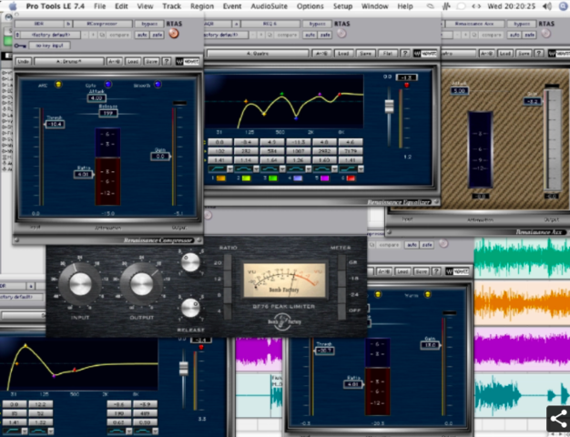
Task: Toggle the ARC yellow button in RCompressor
Action: 58,85
